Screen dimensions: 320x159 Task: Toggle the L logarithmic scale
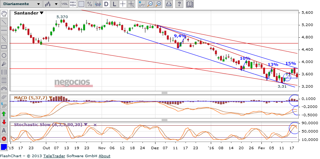pos(115,4)
